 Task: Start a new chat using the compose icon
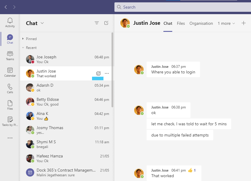click(x=106, y=23)
